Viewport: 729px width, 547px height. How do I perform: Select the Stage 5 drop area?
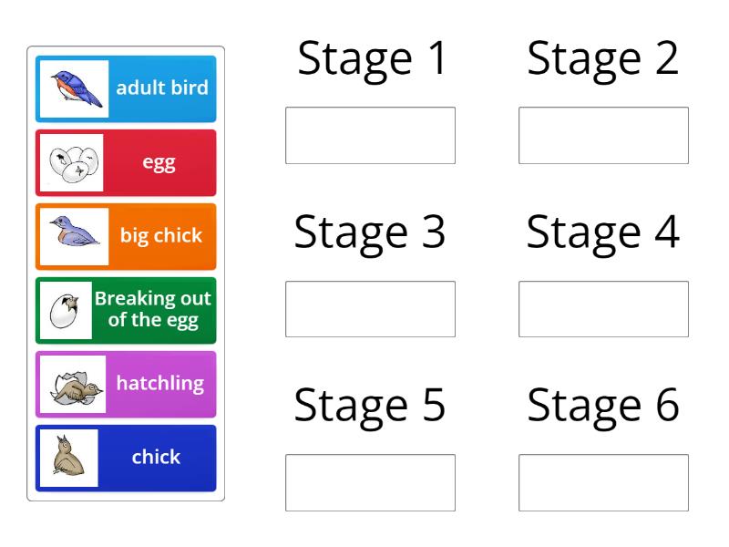coord(371,481)
